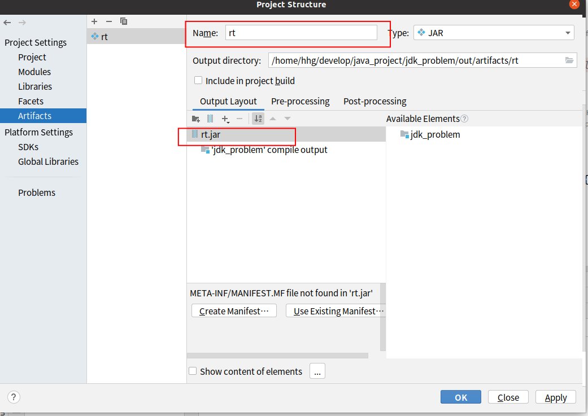Open Libraries settings page
The width and height of the screenshot is (588, 416).
pyautogui.click(x=35, y=86)
